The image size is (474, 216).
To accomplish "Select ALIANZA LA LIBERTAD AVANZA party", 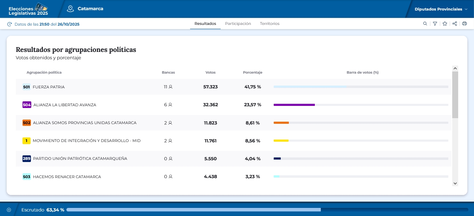I will pyautogui.click(x=65, y=105).
